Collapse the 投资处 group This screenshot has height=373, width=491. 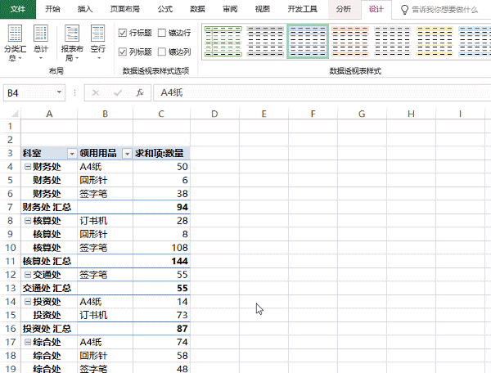tap(28, 302)
